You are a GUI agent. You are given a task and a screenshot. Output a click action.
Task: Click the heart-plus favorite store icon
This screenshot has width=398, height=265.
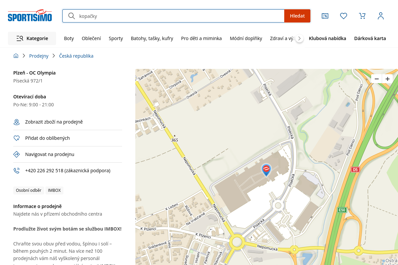[17, 138]
